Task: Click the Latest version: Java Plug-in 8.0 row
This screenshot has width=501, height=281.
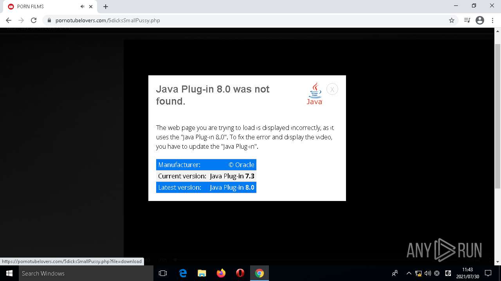Action: (206, 187)
